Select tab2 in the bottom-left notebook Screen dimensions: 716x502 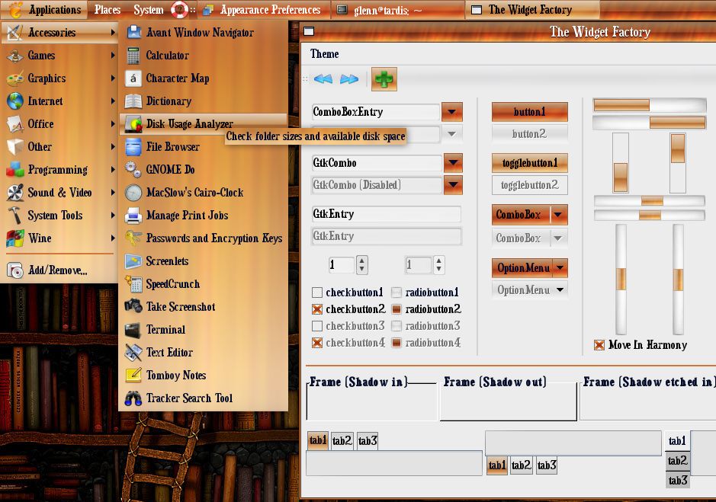click(342, 441)
